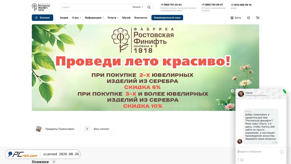Open Предметы Православия category

click(55, 129)
